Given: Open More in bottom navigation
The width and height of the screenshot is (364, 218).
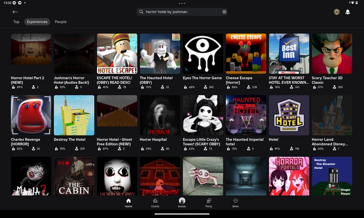Looking at the screenshot, I should pyautogui.click(x=235, y=203).
